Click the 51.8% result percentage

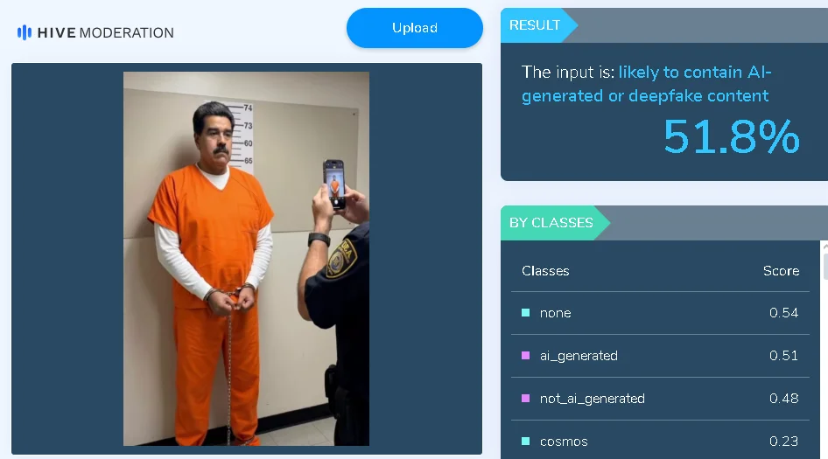point(731,137)
